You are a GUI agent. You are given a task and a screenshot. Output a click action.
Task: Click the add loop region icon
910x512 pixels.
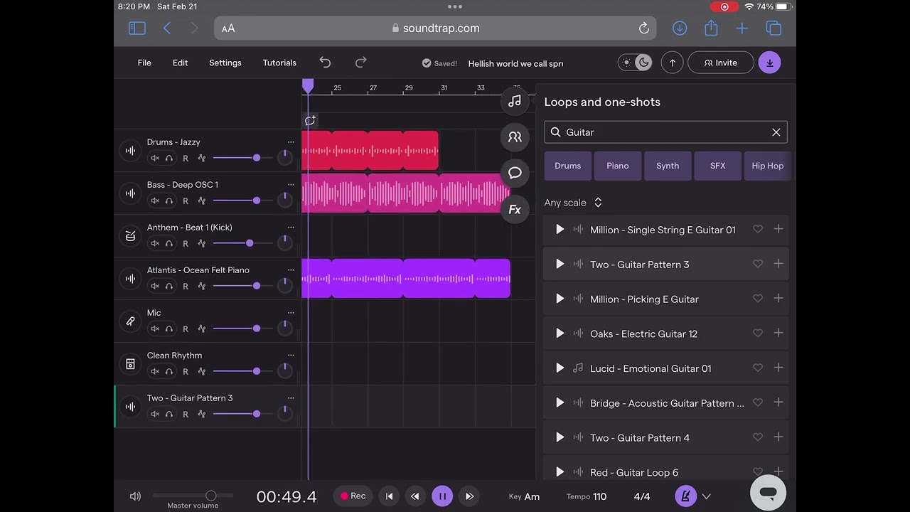coord(311,121)
